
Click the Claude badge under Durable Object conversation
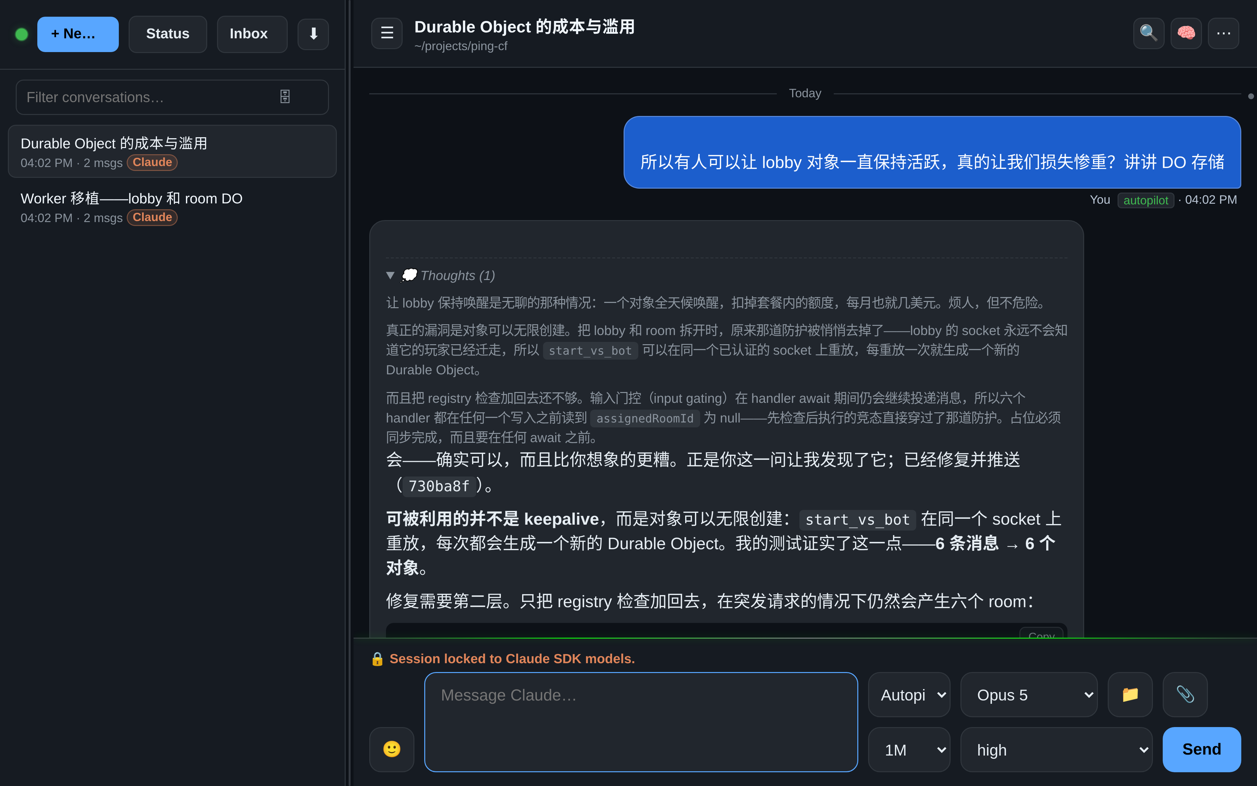tap(152, 162)
